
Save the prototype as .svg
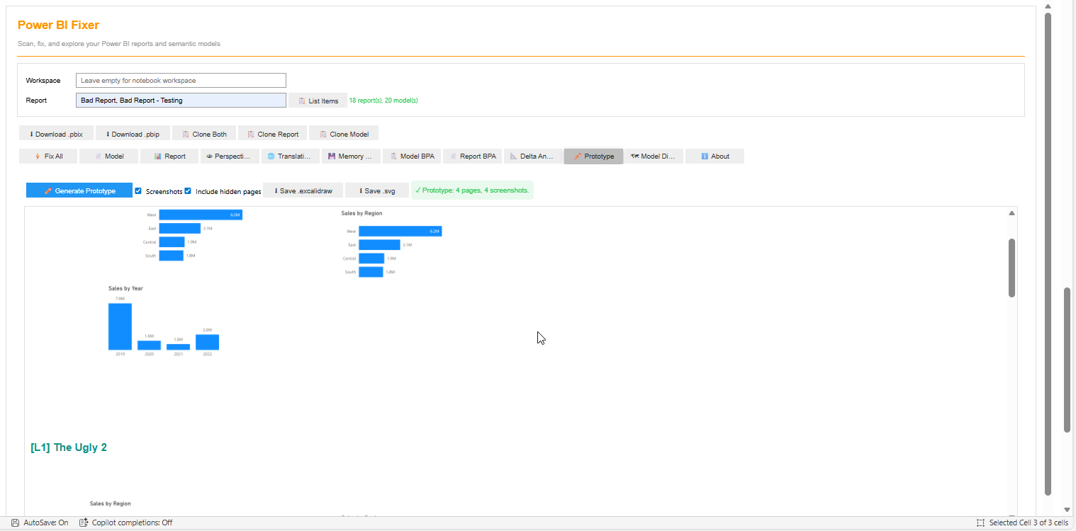(376, 190)
